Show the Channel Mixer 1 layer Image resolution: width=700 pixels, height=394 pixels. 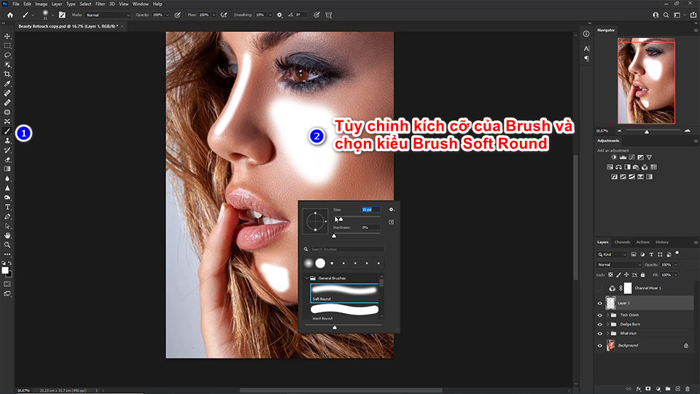599,288
